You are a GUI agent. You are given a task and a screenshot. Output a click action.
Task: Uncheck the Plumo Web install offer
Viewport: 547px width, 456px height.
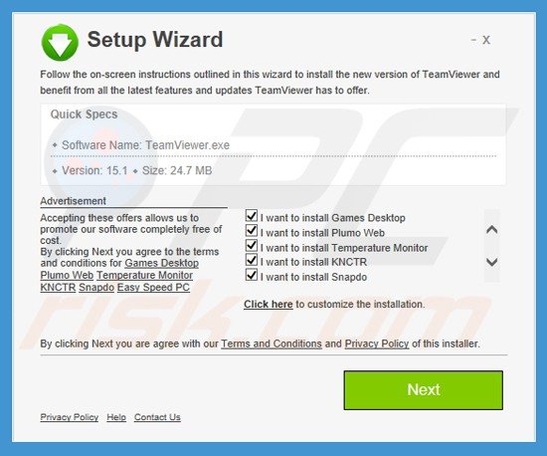[x=252, y=231]
